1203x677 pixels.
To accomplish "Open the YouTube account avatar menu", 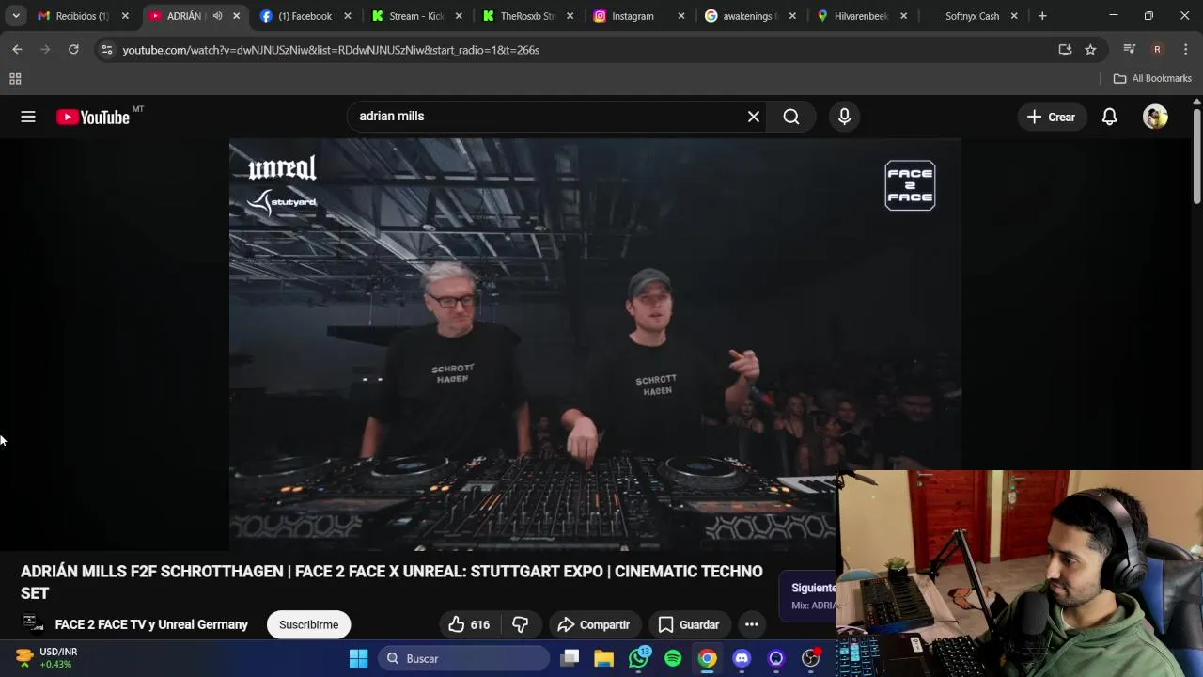I will tap(1155, 117).
